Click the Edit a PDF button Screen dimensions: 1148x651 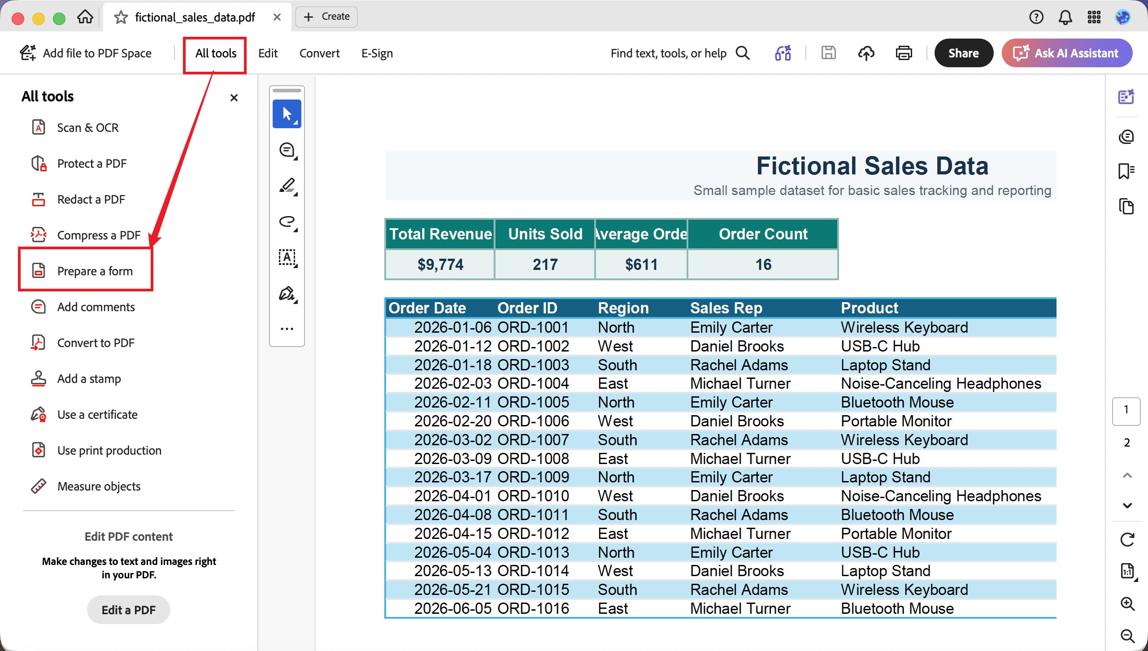[129, 610]
